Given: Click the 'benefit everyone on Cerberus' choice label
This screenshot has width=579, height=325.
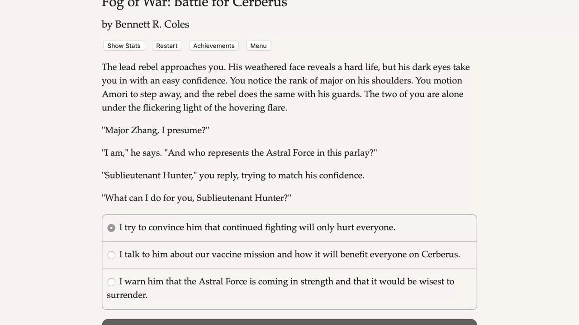Looking at the screenshot, I should click(289, 255).
